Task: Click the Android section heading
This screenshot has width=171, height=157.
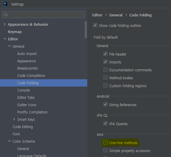Action: tap(103, 96)
